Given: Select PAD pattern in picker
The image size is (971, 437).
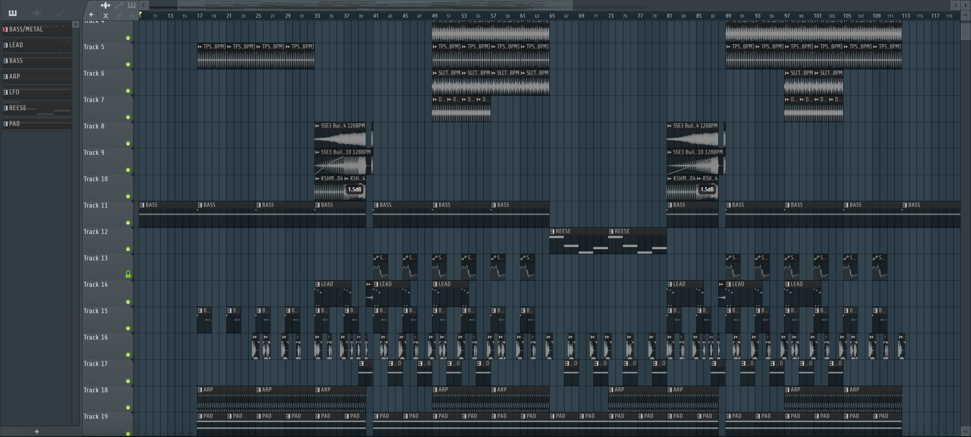Looking at the screenshot, I should (x=37, y=124).
